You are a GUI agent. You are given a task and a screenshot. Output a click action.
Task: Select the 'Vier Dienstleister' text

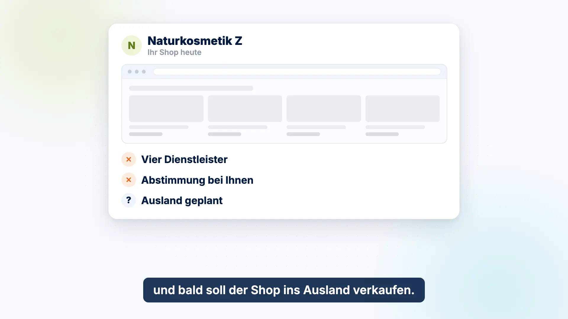(x=184, y=159)
